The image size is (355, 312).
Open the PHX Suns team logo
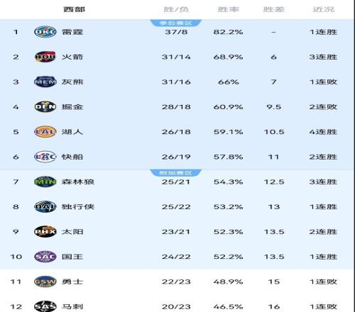(45, 232)
